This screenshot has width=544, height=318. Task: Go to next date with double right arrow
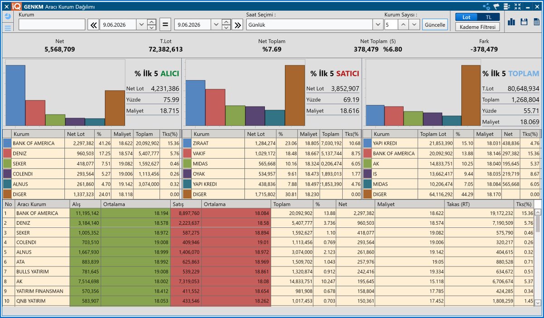[238, 25]
